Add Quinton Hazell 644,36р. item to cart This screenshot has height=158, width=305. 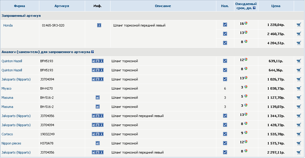(299, 70)
